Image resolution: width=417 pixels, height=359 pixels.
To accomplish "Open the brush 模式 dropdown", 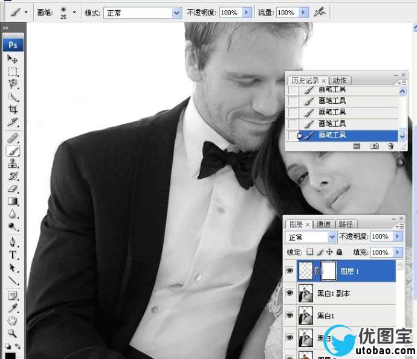I will (x=176, y=13).
